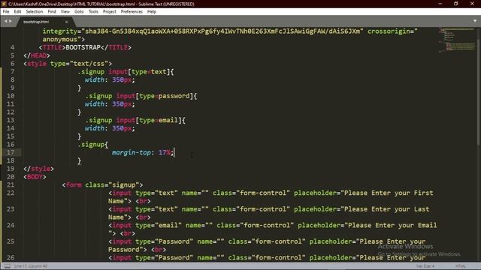Open the Tools menu
The height and width of the screenshot is (270, 481).
(x=93, y=12)
